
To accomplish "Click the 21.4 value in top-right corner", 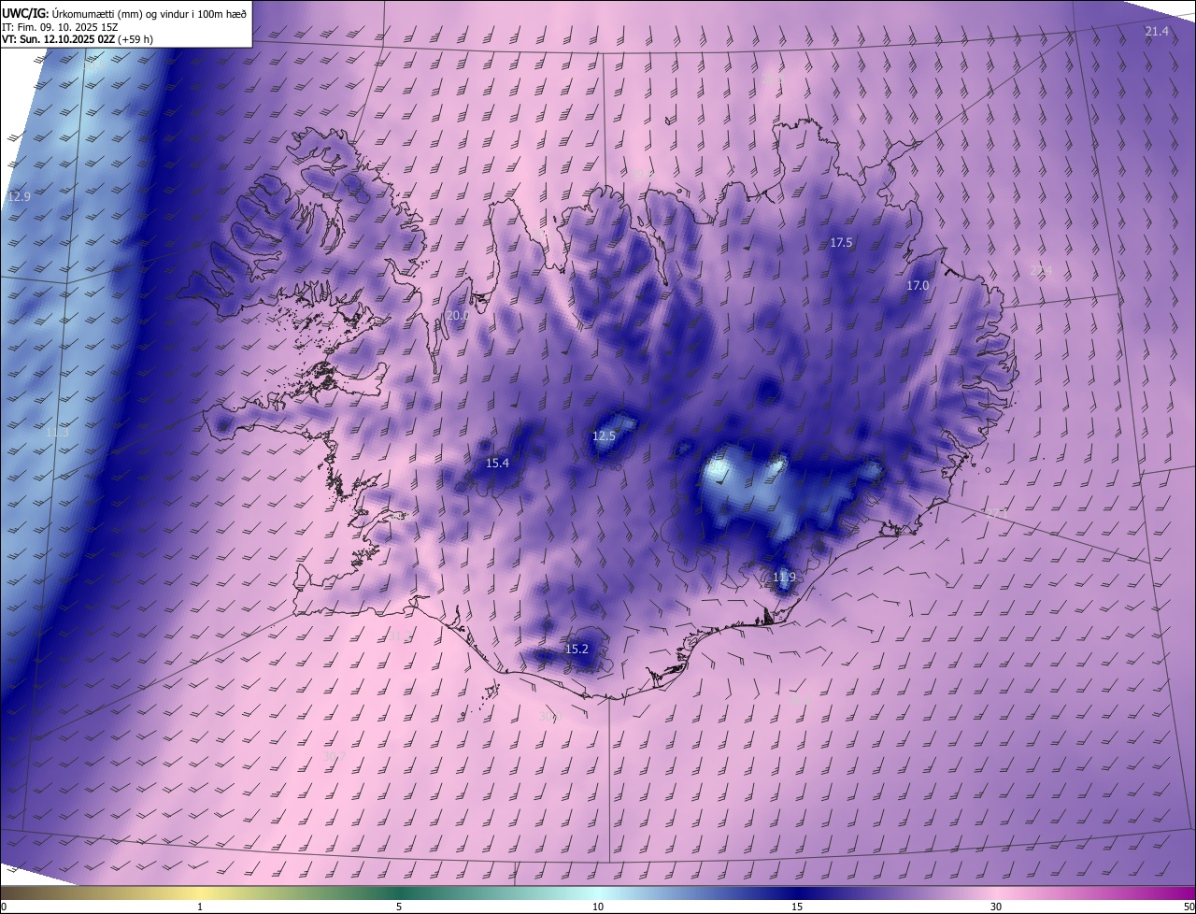I will click(x=1157, y=32).
